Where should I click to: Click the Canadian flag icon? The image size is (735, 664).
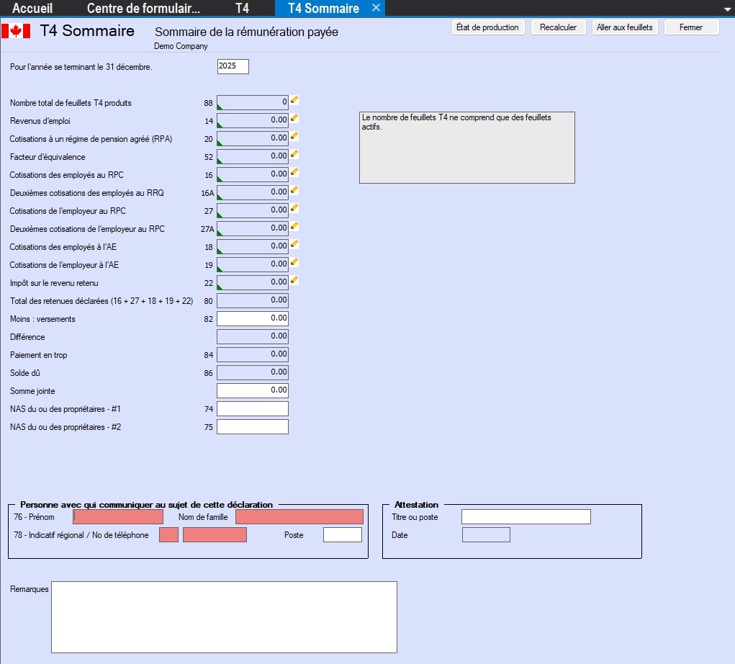click(x=16, y=31)
